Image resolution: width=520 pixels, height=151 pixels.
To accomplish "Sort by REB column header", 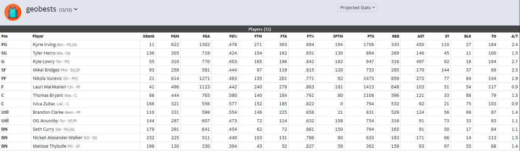I will coord(395,36).
